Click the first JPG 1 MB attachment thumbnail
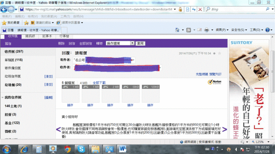This screenshot has width=275, height=154. coord(70,94)
